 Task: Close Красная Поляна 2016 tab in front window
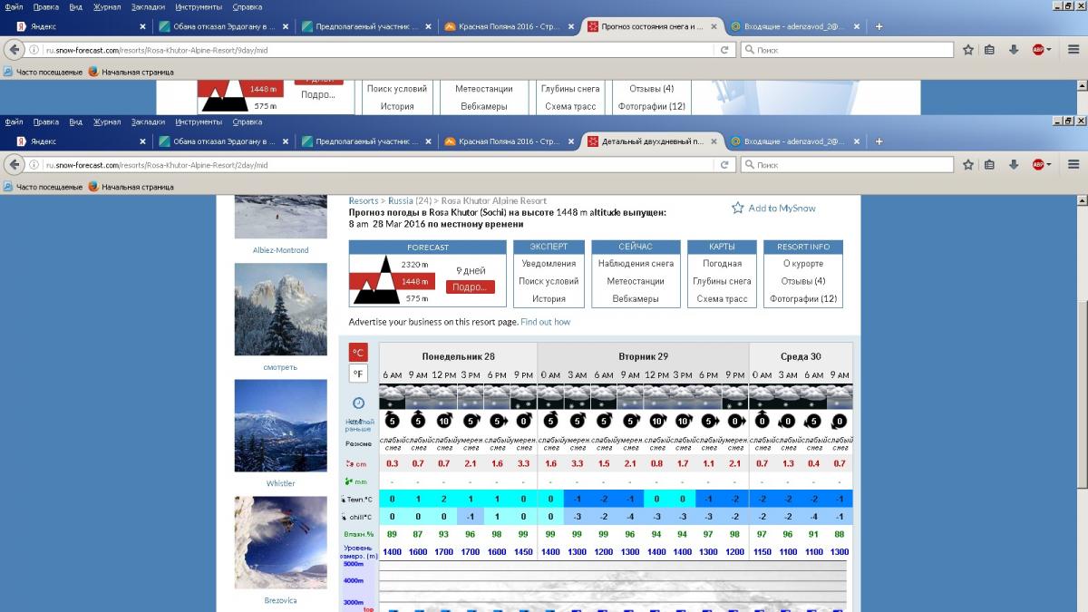(x=572, y=141)
